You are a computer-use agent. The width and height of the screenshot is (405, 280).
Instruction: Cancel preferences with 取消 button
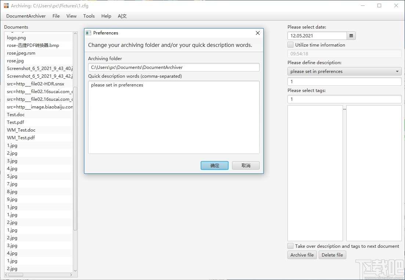point(246,166)
